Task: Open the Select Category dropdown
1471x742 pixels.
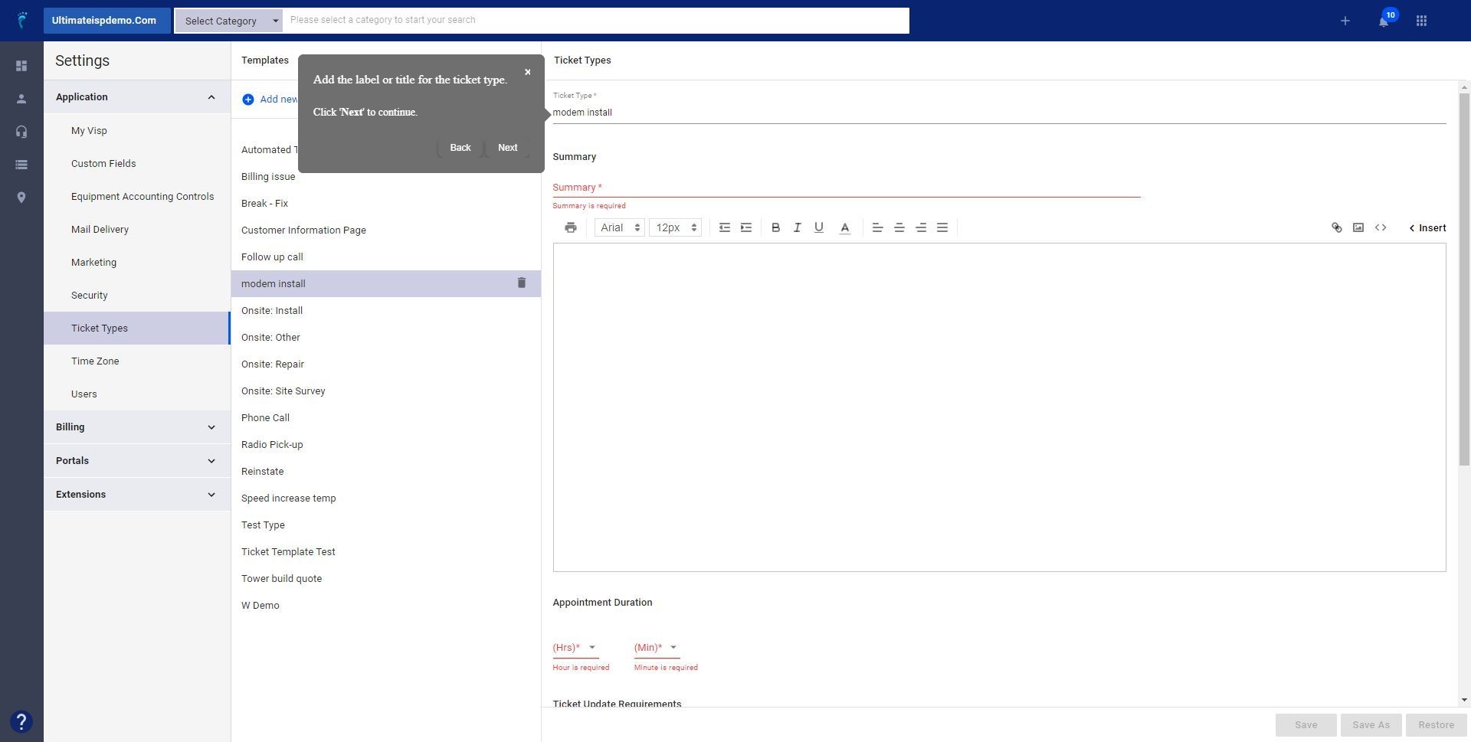Action: point(229,21)
